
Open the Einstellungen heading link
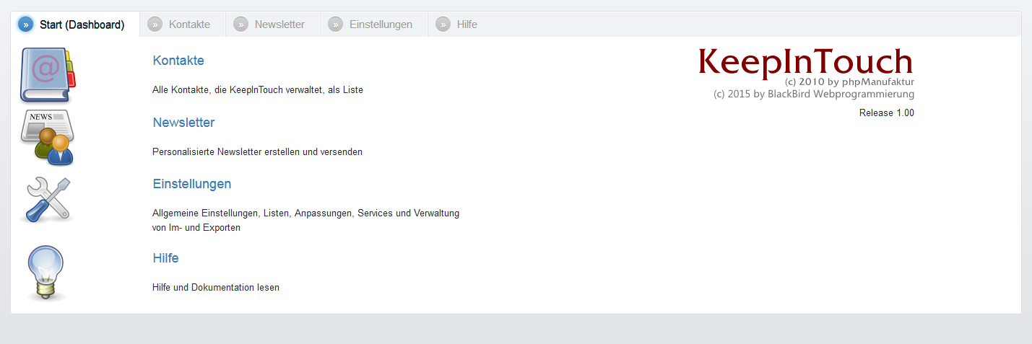192,184
